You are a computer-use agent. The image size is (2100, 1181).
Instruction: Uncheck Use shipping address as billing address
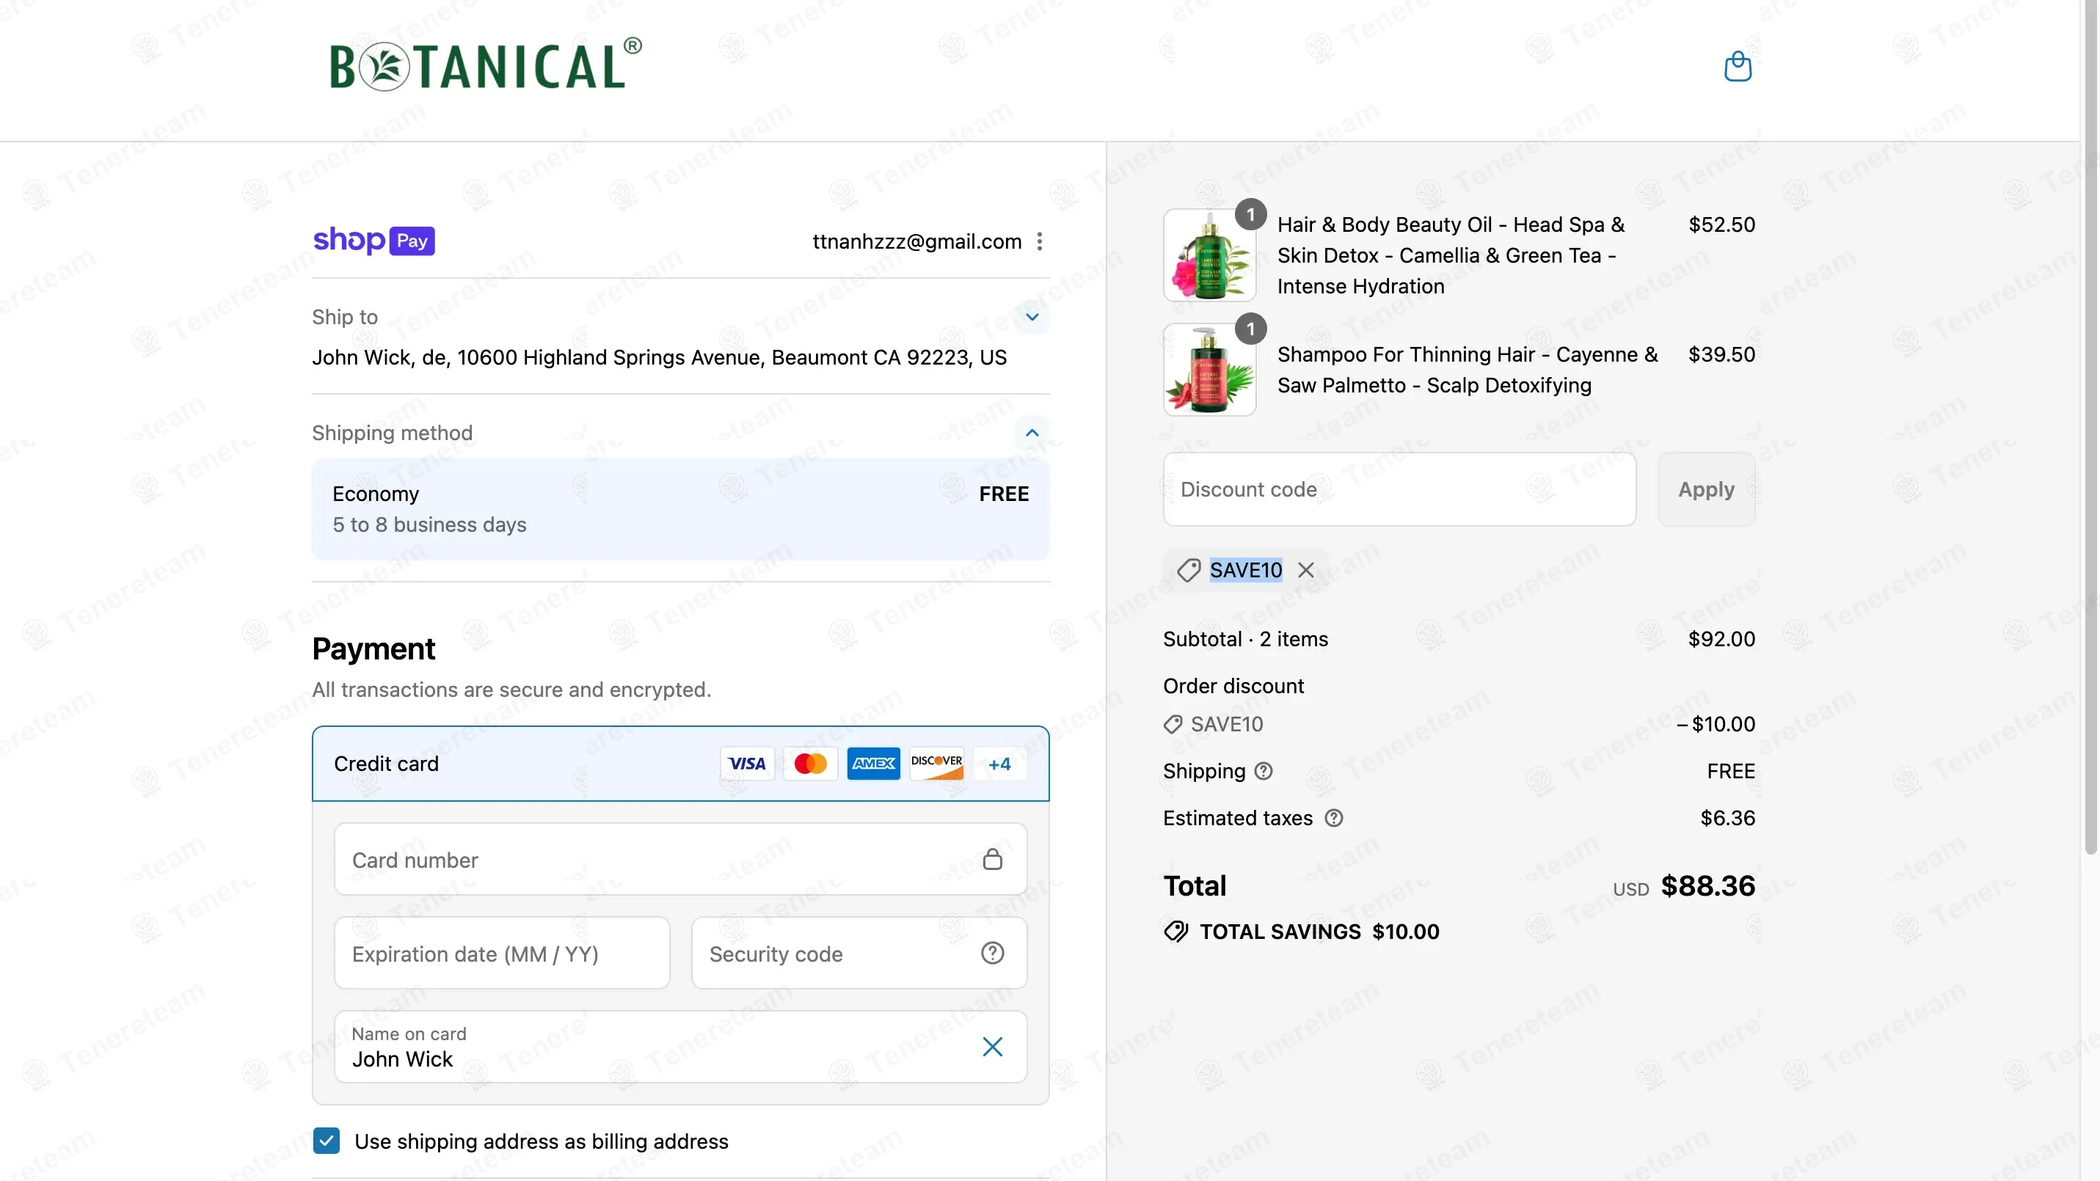point(326,1140)
